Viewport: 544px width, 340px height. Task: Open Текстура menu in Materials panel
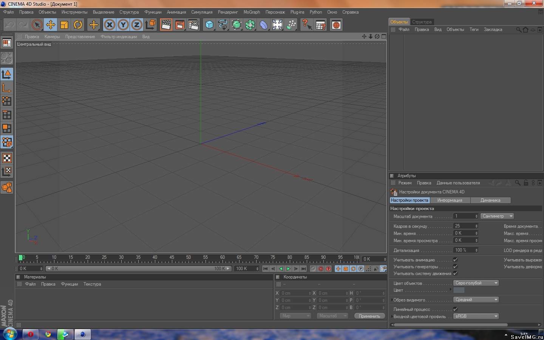92,284
